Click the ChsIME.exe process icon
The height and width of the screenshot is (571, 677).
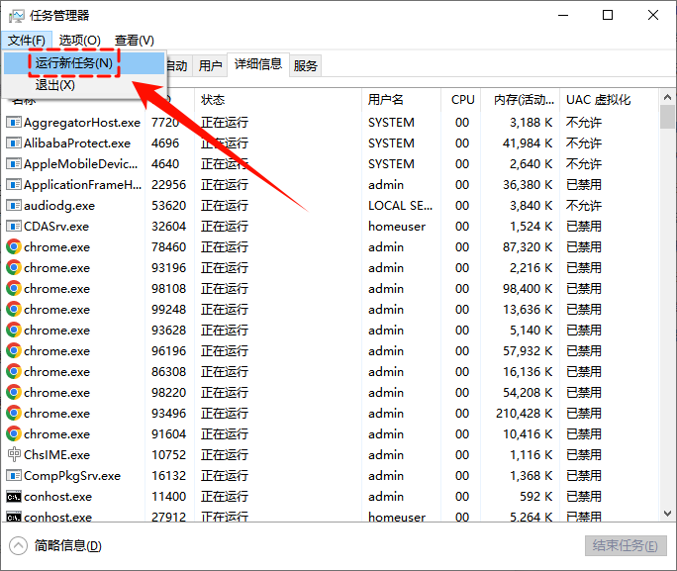pyautogui.click(x=14, y=454)
